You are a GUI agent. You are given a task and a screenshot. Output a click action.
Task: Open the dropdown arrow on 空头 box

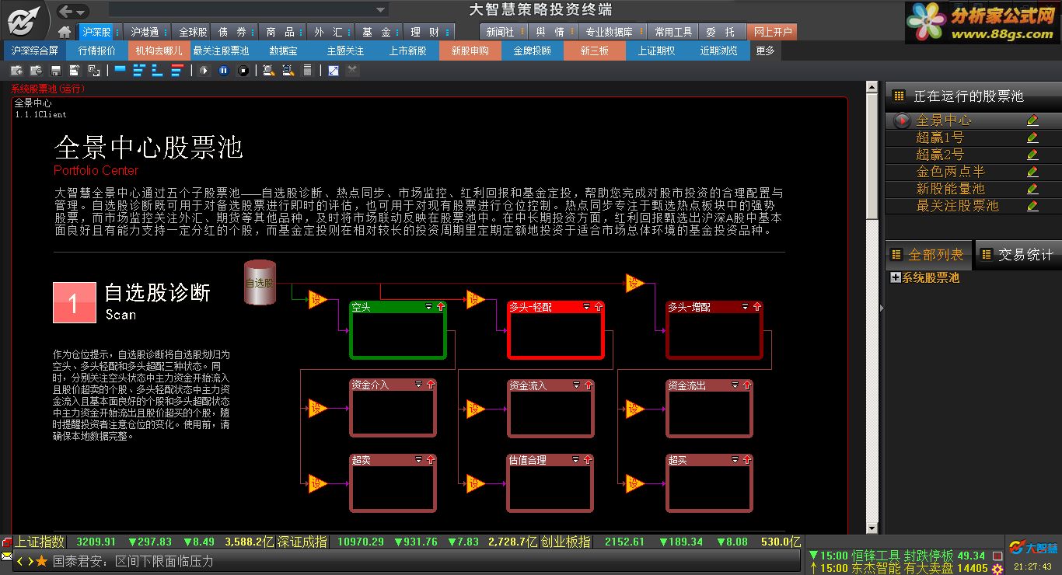point(428,307)
